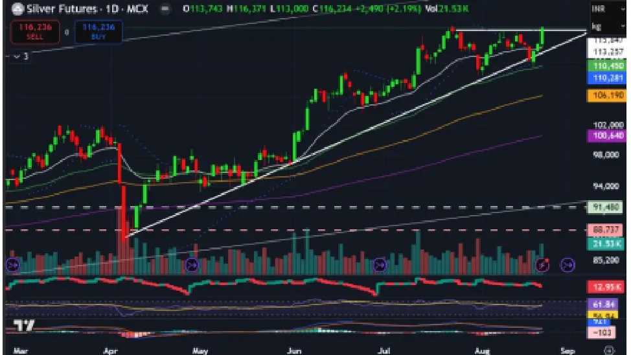The image size is (631, 355).
Task: Click the Aug label on time axis
Action: pyautogui.click(x=482, y=351)
